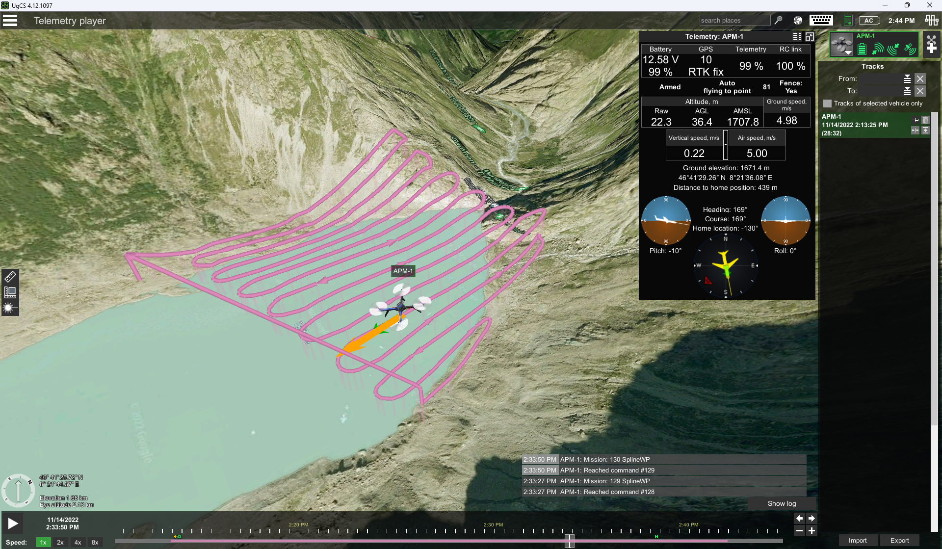Open the virtual keyboard icon
This screenshot has height=549, width=942.
tap(821, 20)
